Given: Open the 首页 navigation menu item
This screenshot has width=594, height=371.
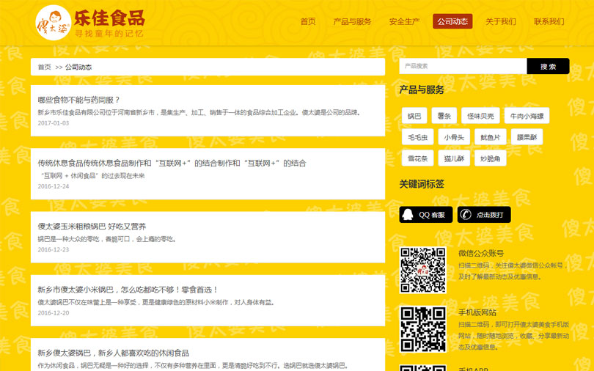Looking at the screenshot, I should (308, 21).
